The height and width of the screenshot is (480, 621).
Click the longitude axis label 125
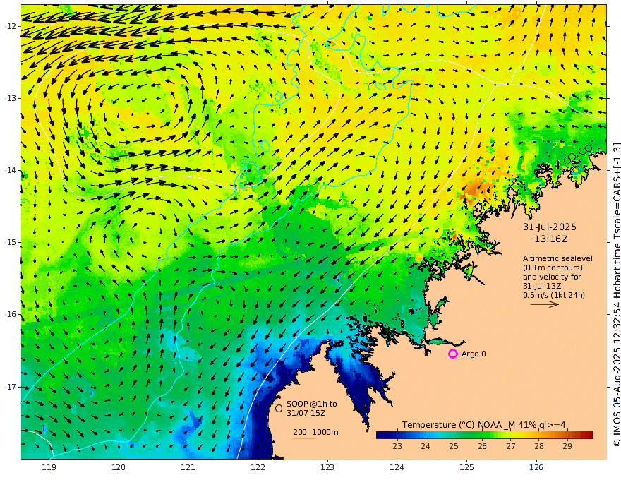[x=467, y=467]
